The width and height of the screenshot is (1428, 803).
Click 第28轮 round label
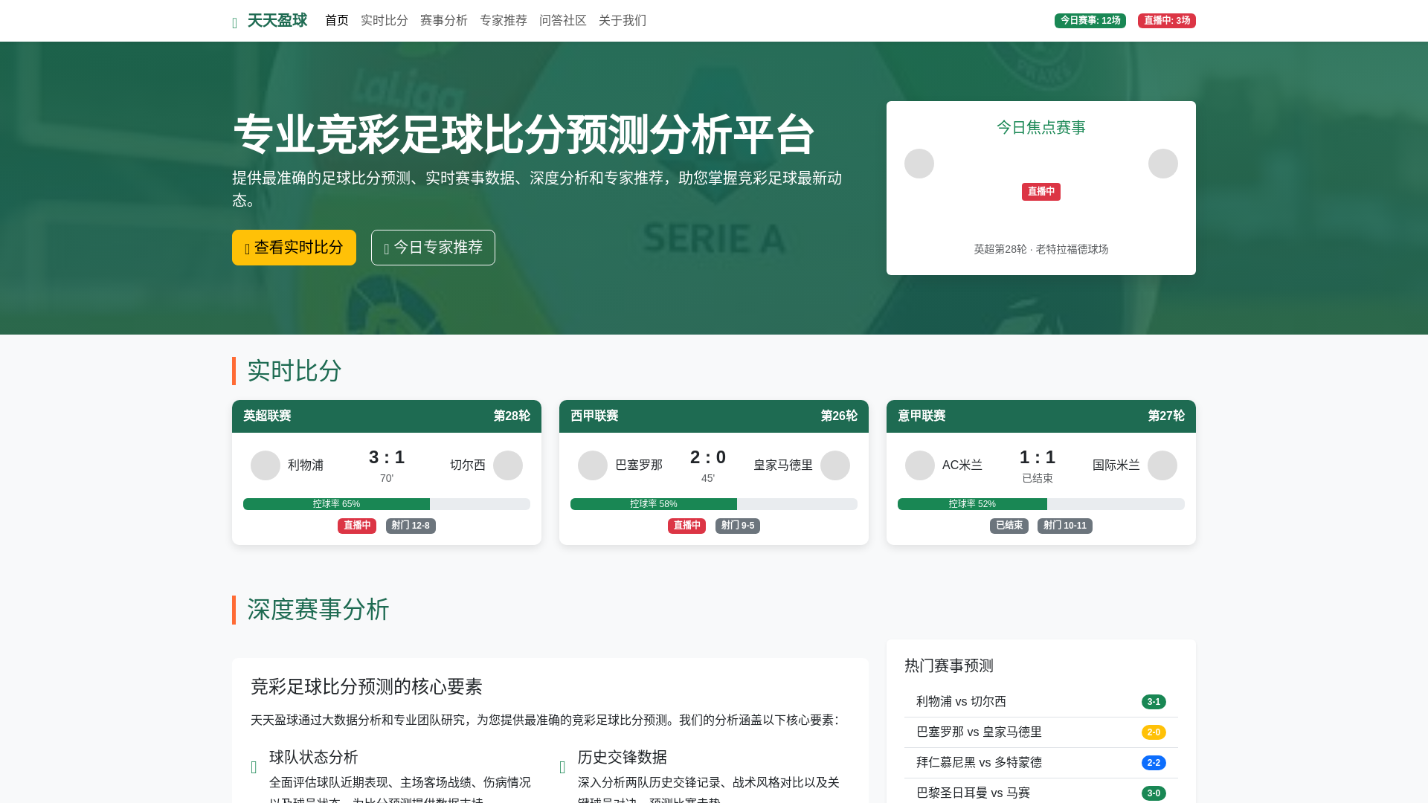point(512,416)
